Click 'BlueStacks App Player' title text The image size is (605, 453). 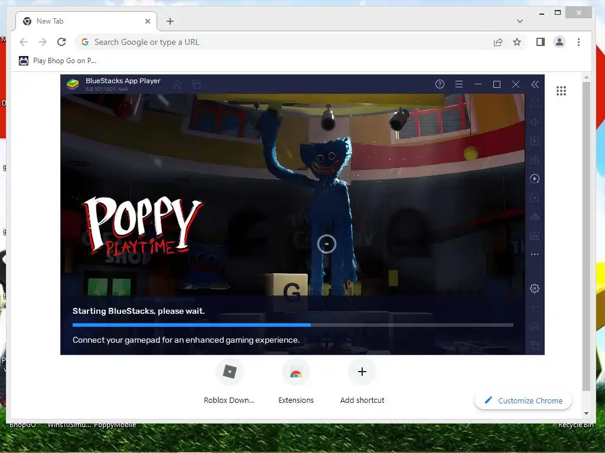123,81
